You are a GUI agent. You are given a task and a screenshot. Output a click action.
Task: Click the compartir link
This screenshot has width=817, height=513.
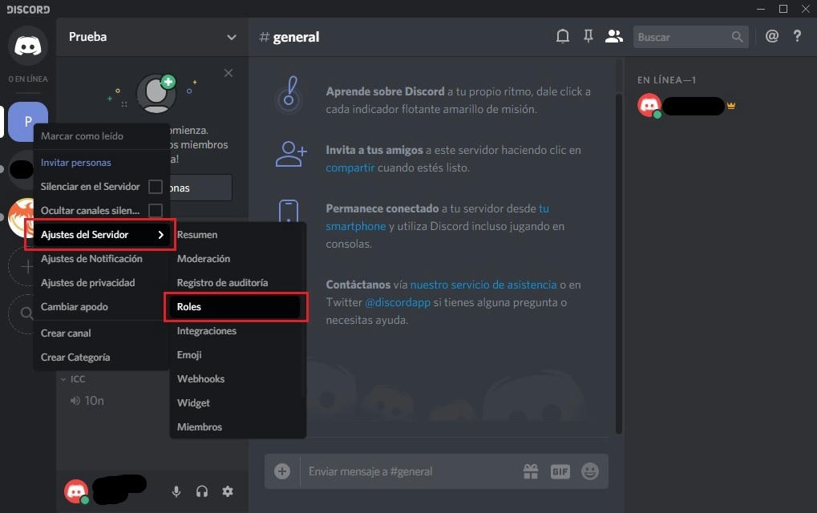[x=350, y=168]
